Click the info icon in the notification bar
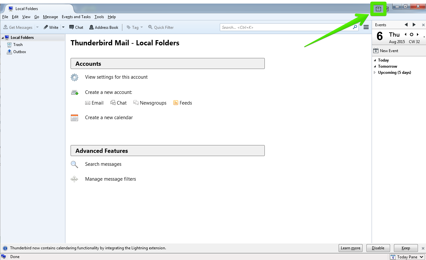 coord(5,248)
